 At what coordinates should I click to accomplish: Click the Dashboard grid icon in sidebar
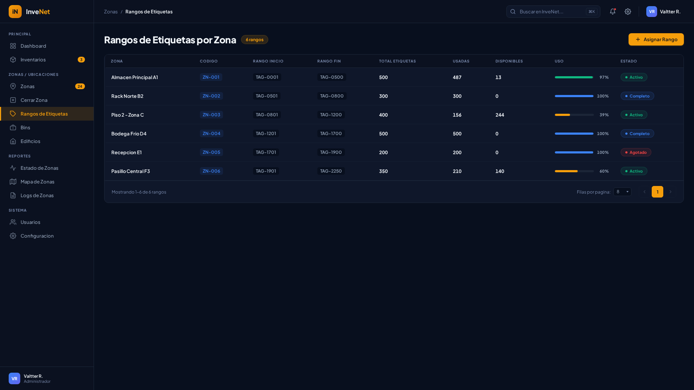[x=13, y=46]
